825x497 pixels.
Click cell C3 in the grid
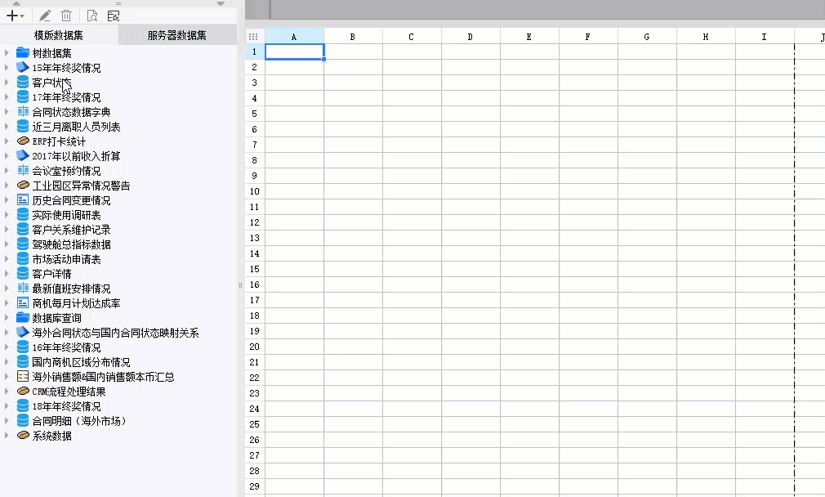pyautogui.click(x=412, y=83)
